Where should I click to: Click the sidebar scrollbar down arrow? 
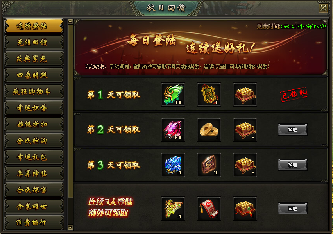tap(70, 227)
